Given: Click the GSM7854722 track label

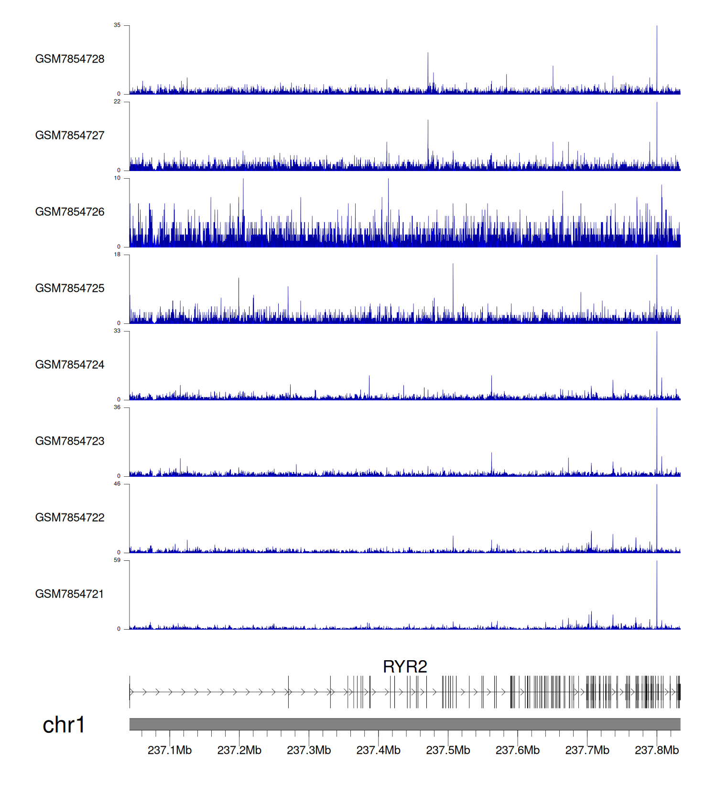Looking at the screenshot, I should [70, 517].
